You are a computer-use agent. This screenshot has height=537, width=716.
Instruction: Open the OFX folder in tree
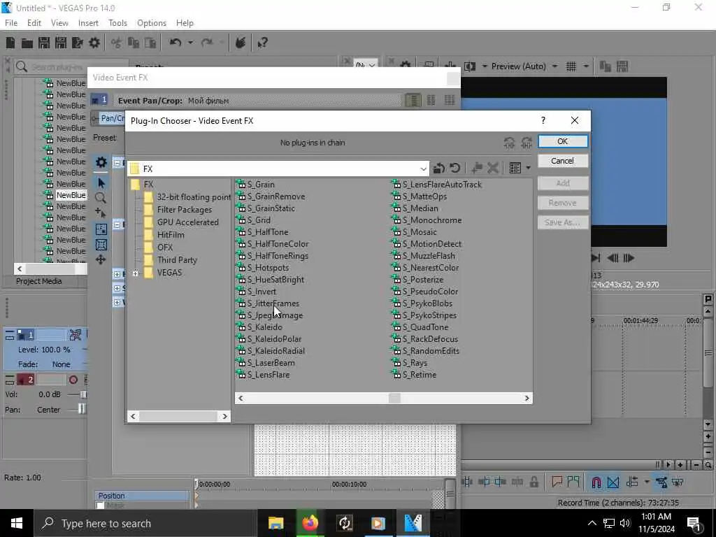(x=158, y=248)
